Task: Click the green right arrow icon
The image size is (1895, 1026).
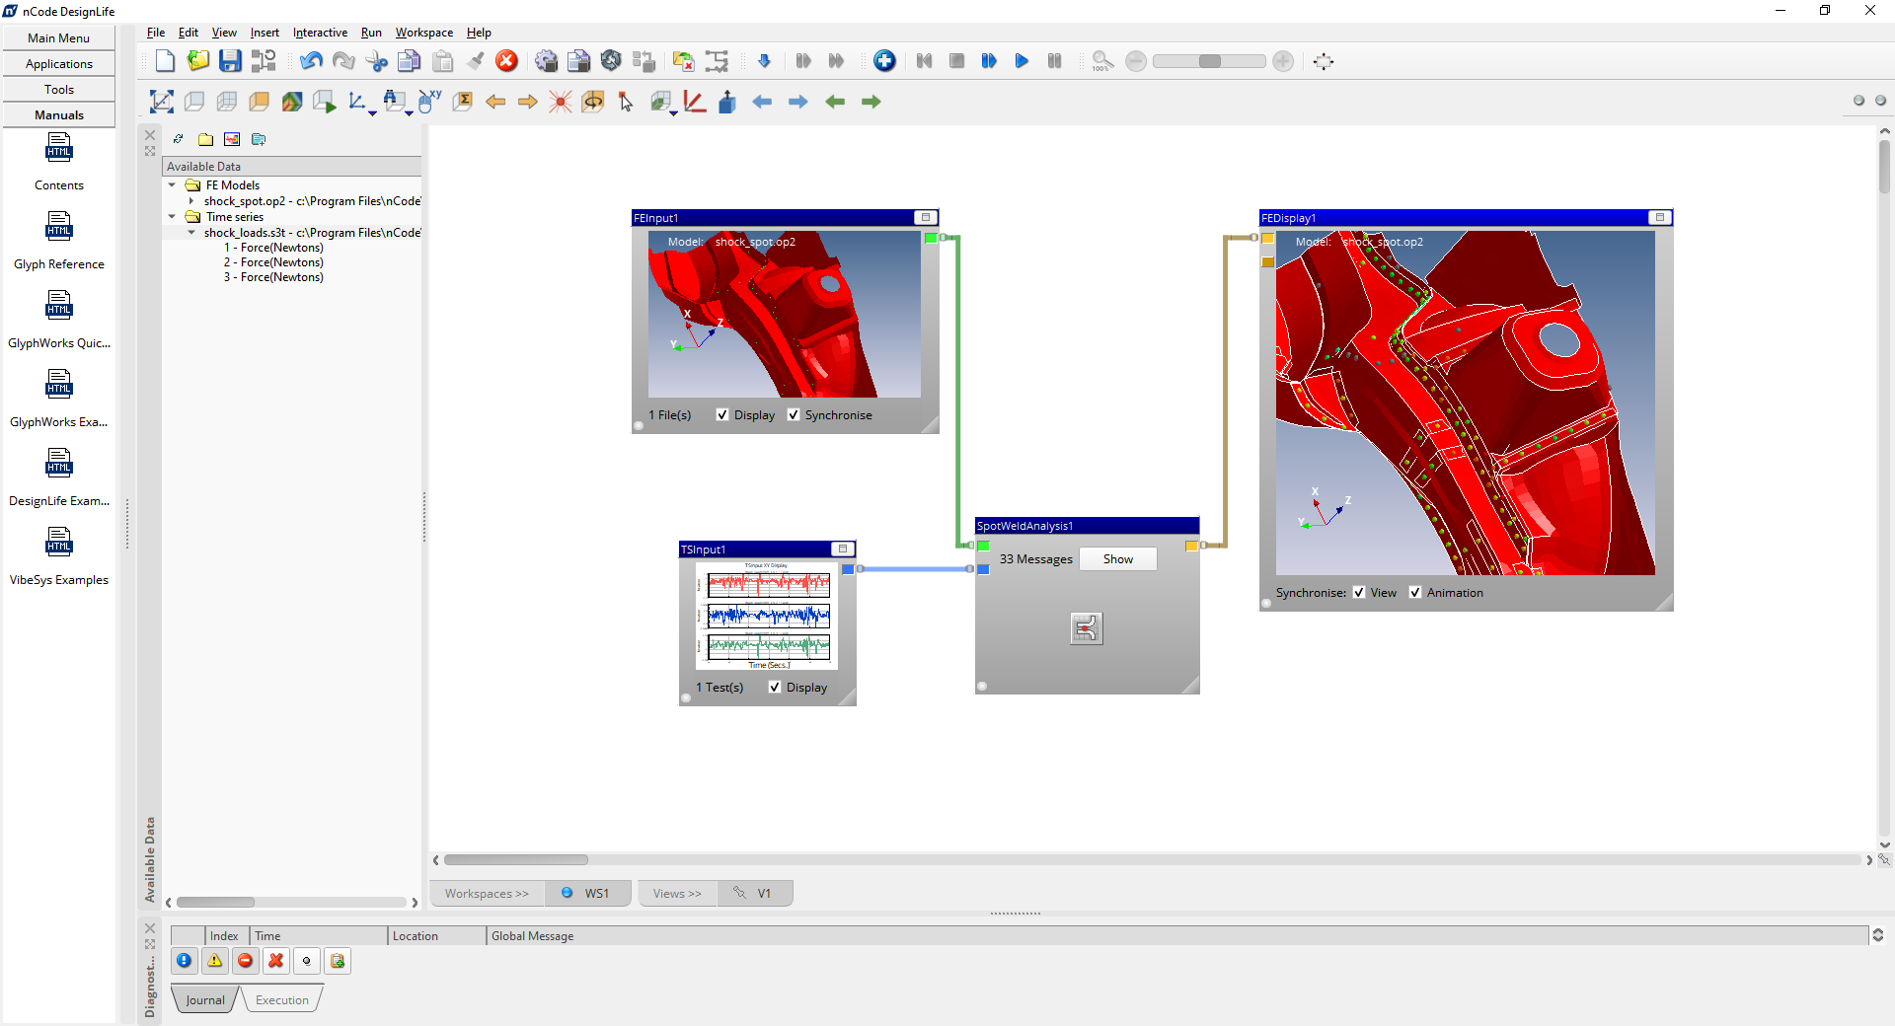Action: tap(871, 102)
